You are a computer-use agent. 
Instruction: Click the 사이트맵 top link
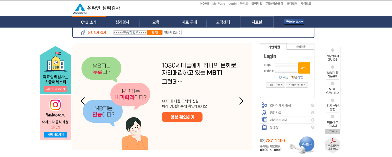tap(306, 4)
